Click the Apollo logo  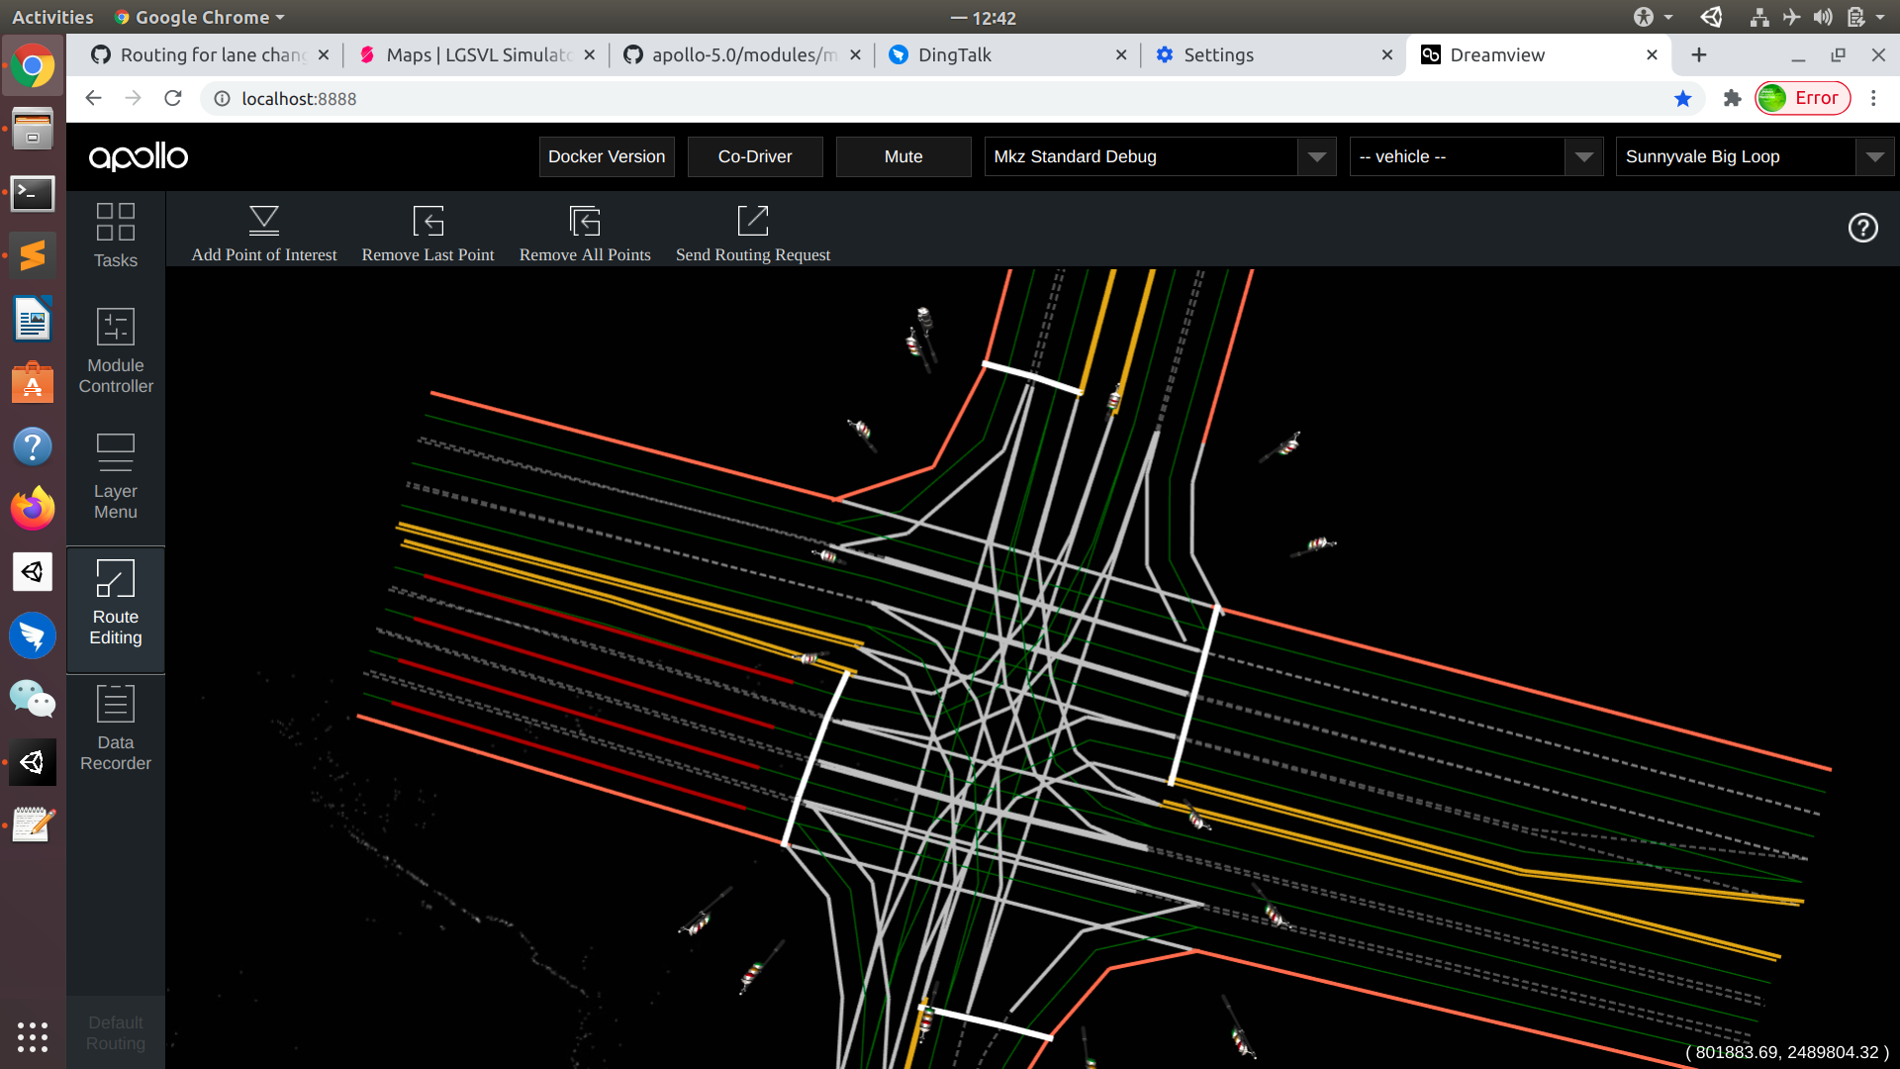139,156
